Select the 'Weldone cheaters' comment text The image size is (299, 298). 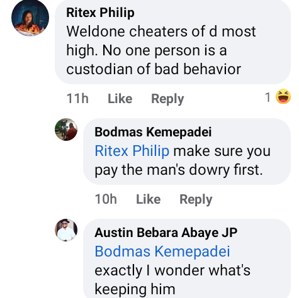click(x=161, y=50)
